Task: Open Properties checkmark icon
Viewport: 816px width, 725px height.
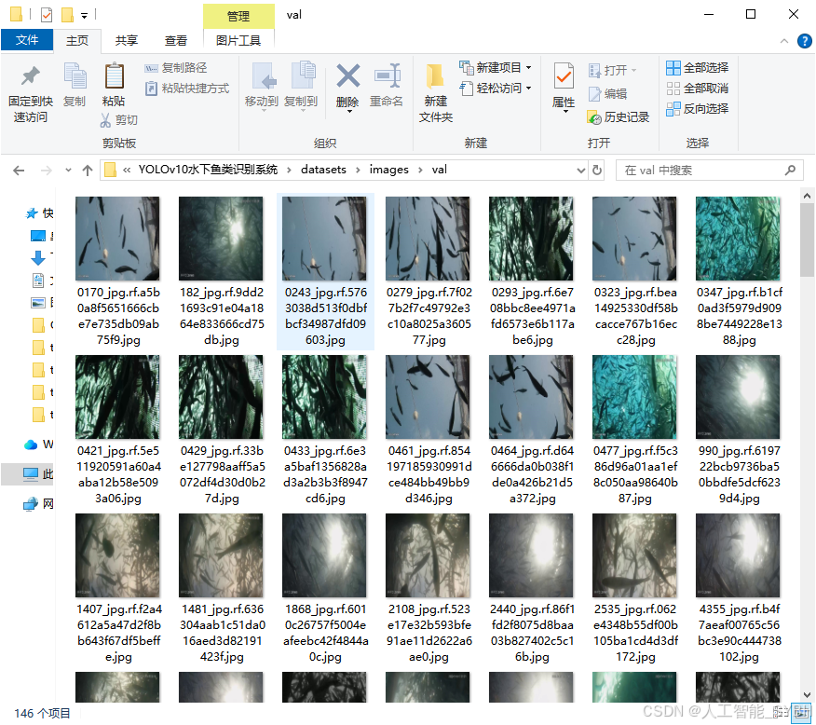Action: pyautogui.click(x=564, y=76)
